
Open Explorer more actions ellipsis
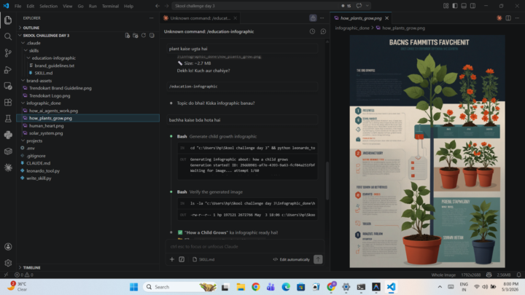coord(152,18)
